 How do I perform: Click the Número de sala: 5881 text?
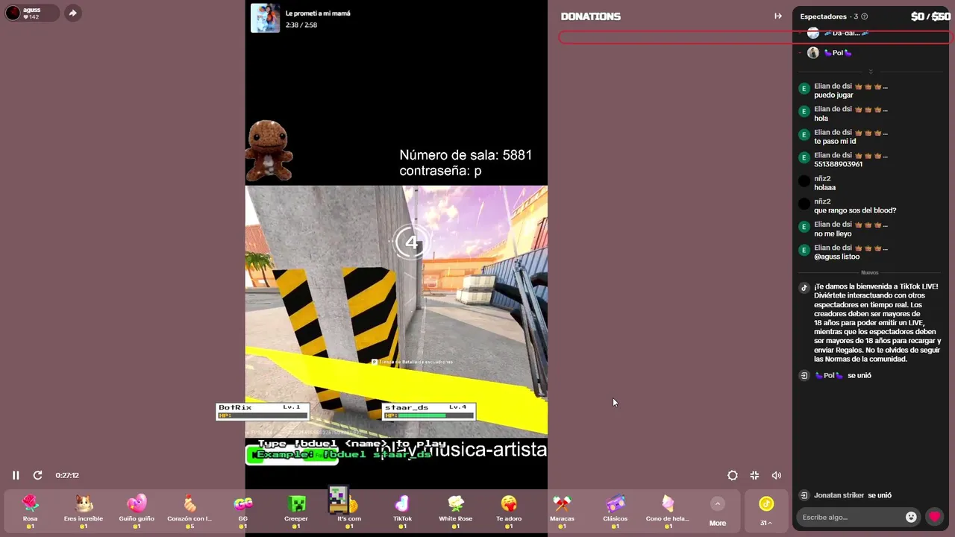pos(466,155)
